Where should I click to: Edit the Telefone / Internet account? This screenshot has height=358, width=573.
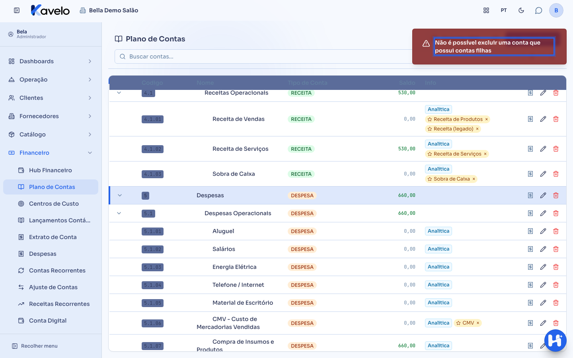543,285
